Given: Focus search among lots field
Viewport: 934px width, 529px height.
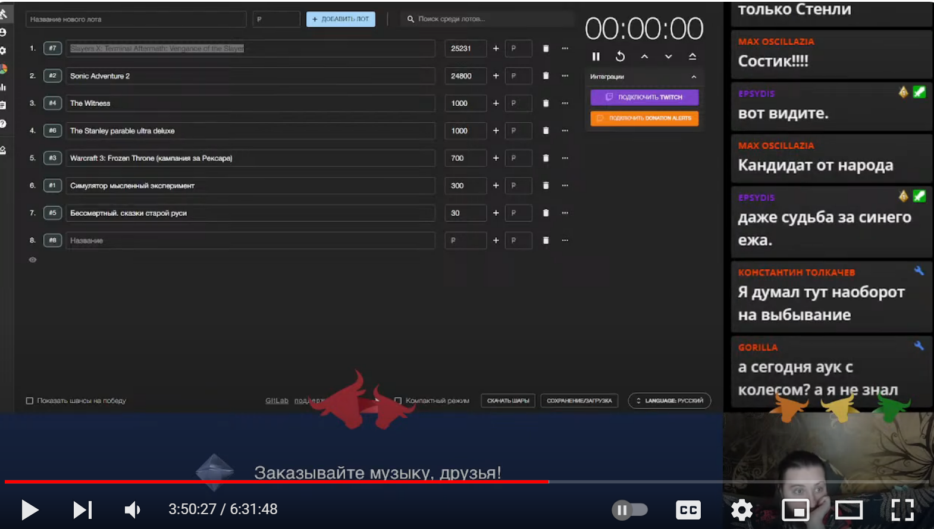Looking at the screenshot, I should coord(488,19).
